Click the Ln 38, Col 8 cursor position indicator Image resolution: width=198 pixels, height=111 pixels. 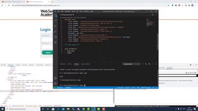[120, 88]
